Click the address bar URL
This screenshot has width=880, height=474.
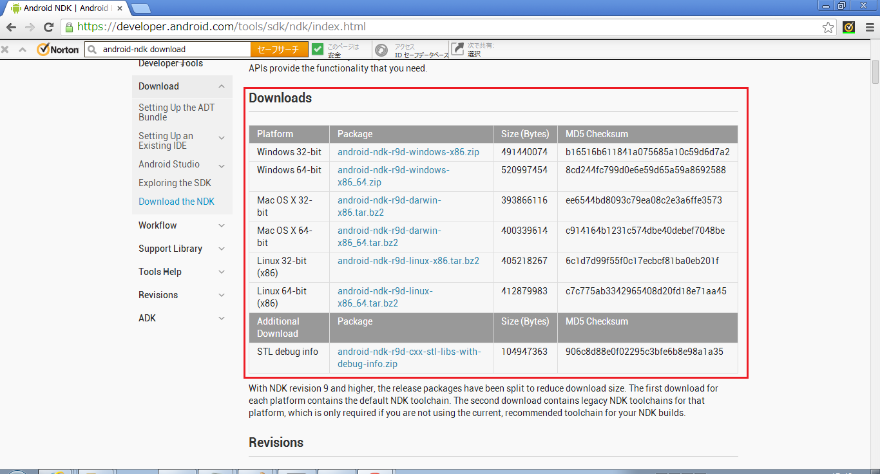click(222, 27)
